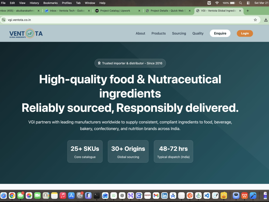Open a new tab with plus button
This screenshot has width=269, height=202.
click(x=247, y=11)
